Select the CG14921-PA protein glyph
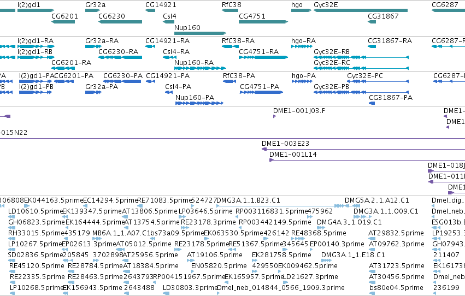This screenshot has width=465, height=296. 150,81
